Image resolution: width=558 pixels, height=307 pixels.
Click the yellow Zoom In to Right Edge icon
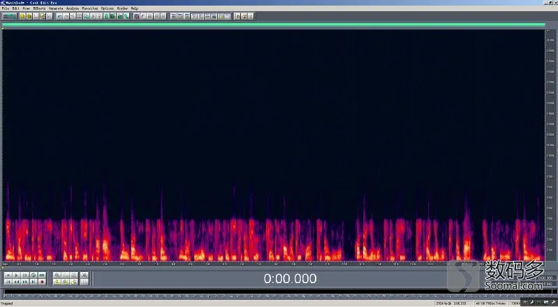tap(74, 282)
